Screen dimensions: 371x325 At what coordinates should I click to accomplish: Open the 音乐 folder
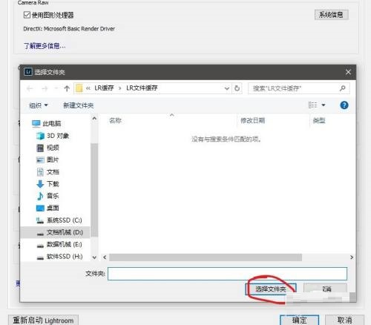pos(48,196)
